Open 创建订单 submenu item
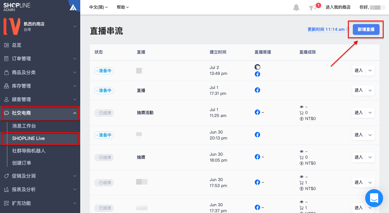Image resolution: width=389 pixels, height=213 pixels. [x=22, y=163]
